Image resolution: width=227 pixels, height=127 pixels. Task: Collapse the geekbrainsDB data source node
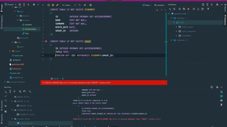tap(169, 14)
